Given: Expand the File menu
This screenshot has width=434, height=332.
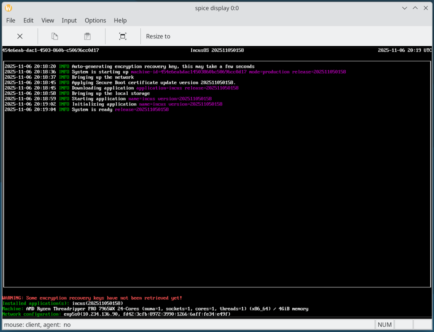Looking at the screenshot, I should coord(10,20).
